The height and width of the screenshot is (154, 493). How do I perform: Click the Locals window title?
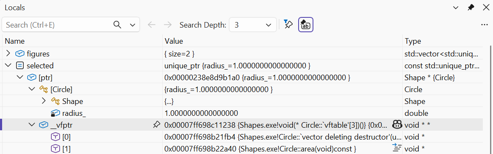point(15,7)
